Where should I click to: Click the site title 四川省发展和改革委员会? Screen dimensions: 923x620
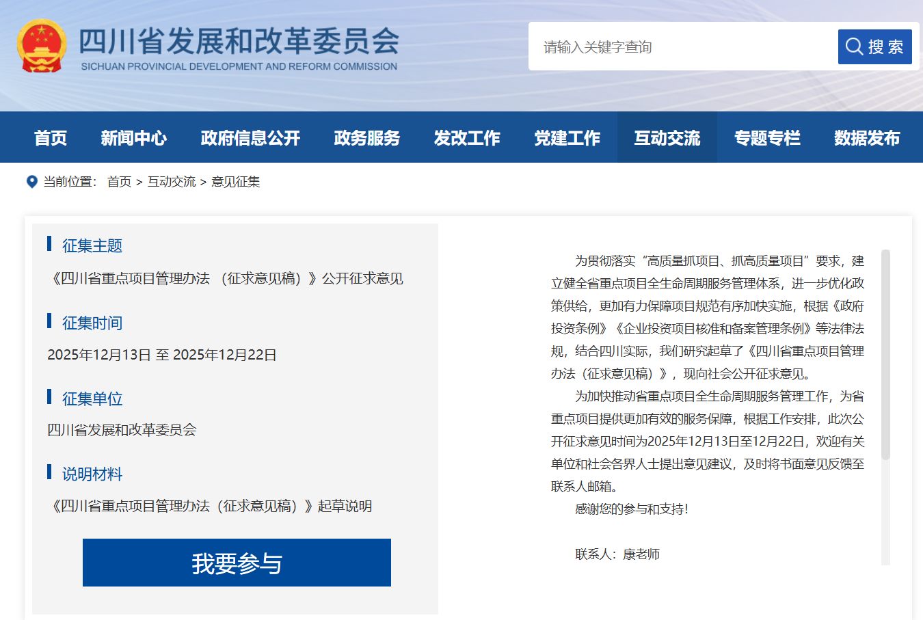239,41
